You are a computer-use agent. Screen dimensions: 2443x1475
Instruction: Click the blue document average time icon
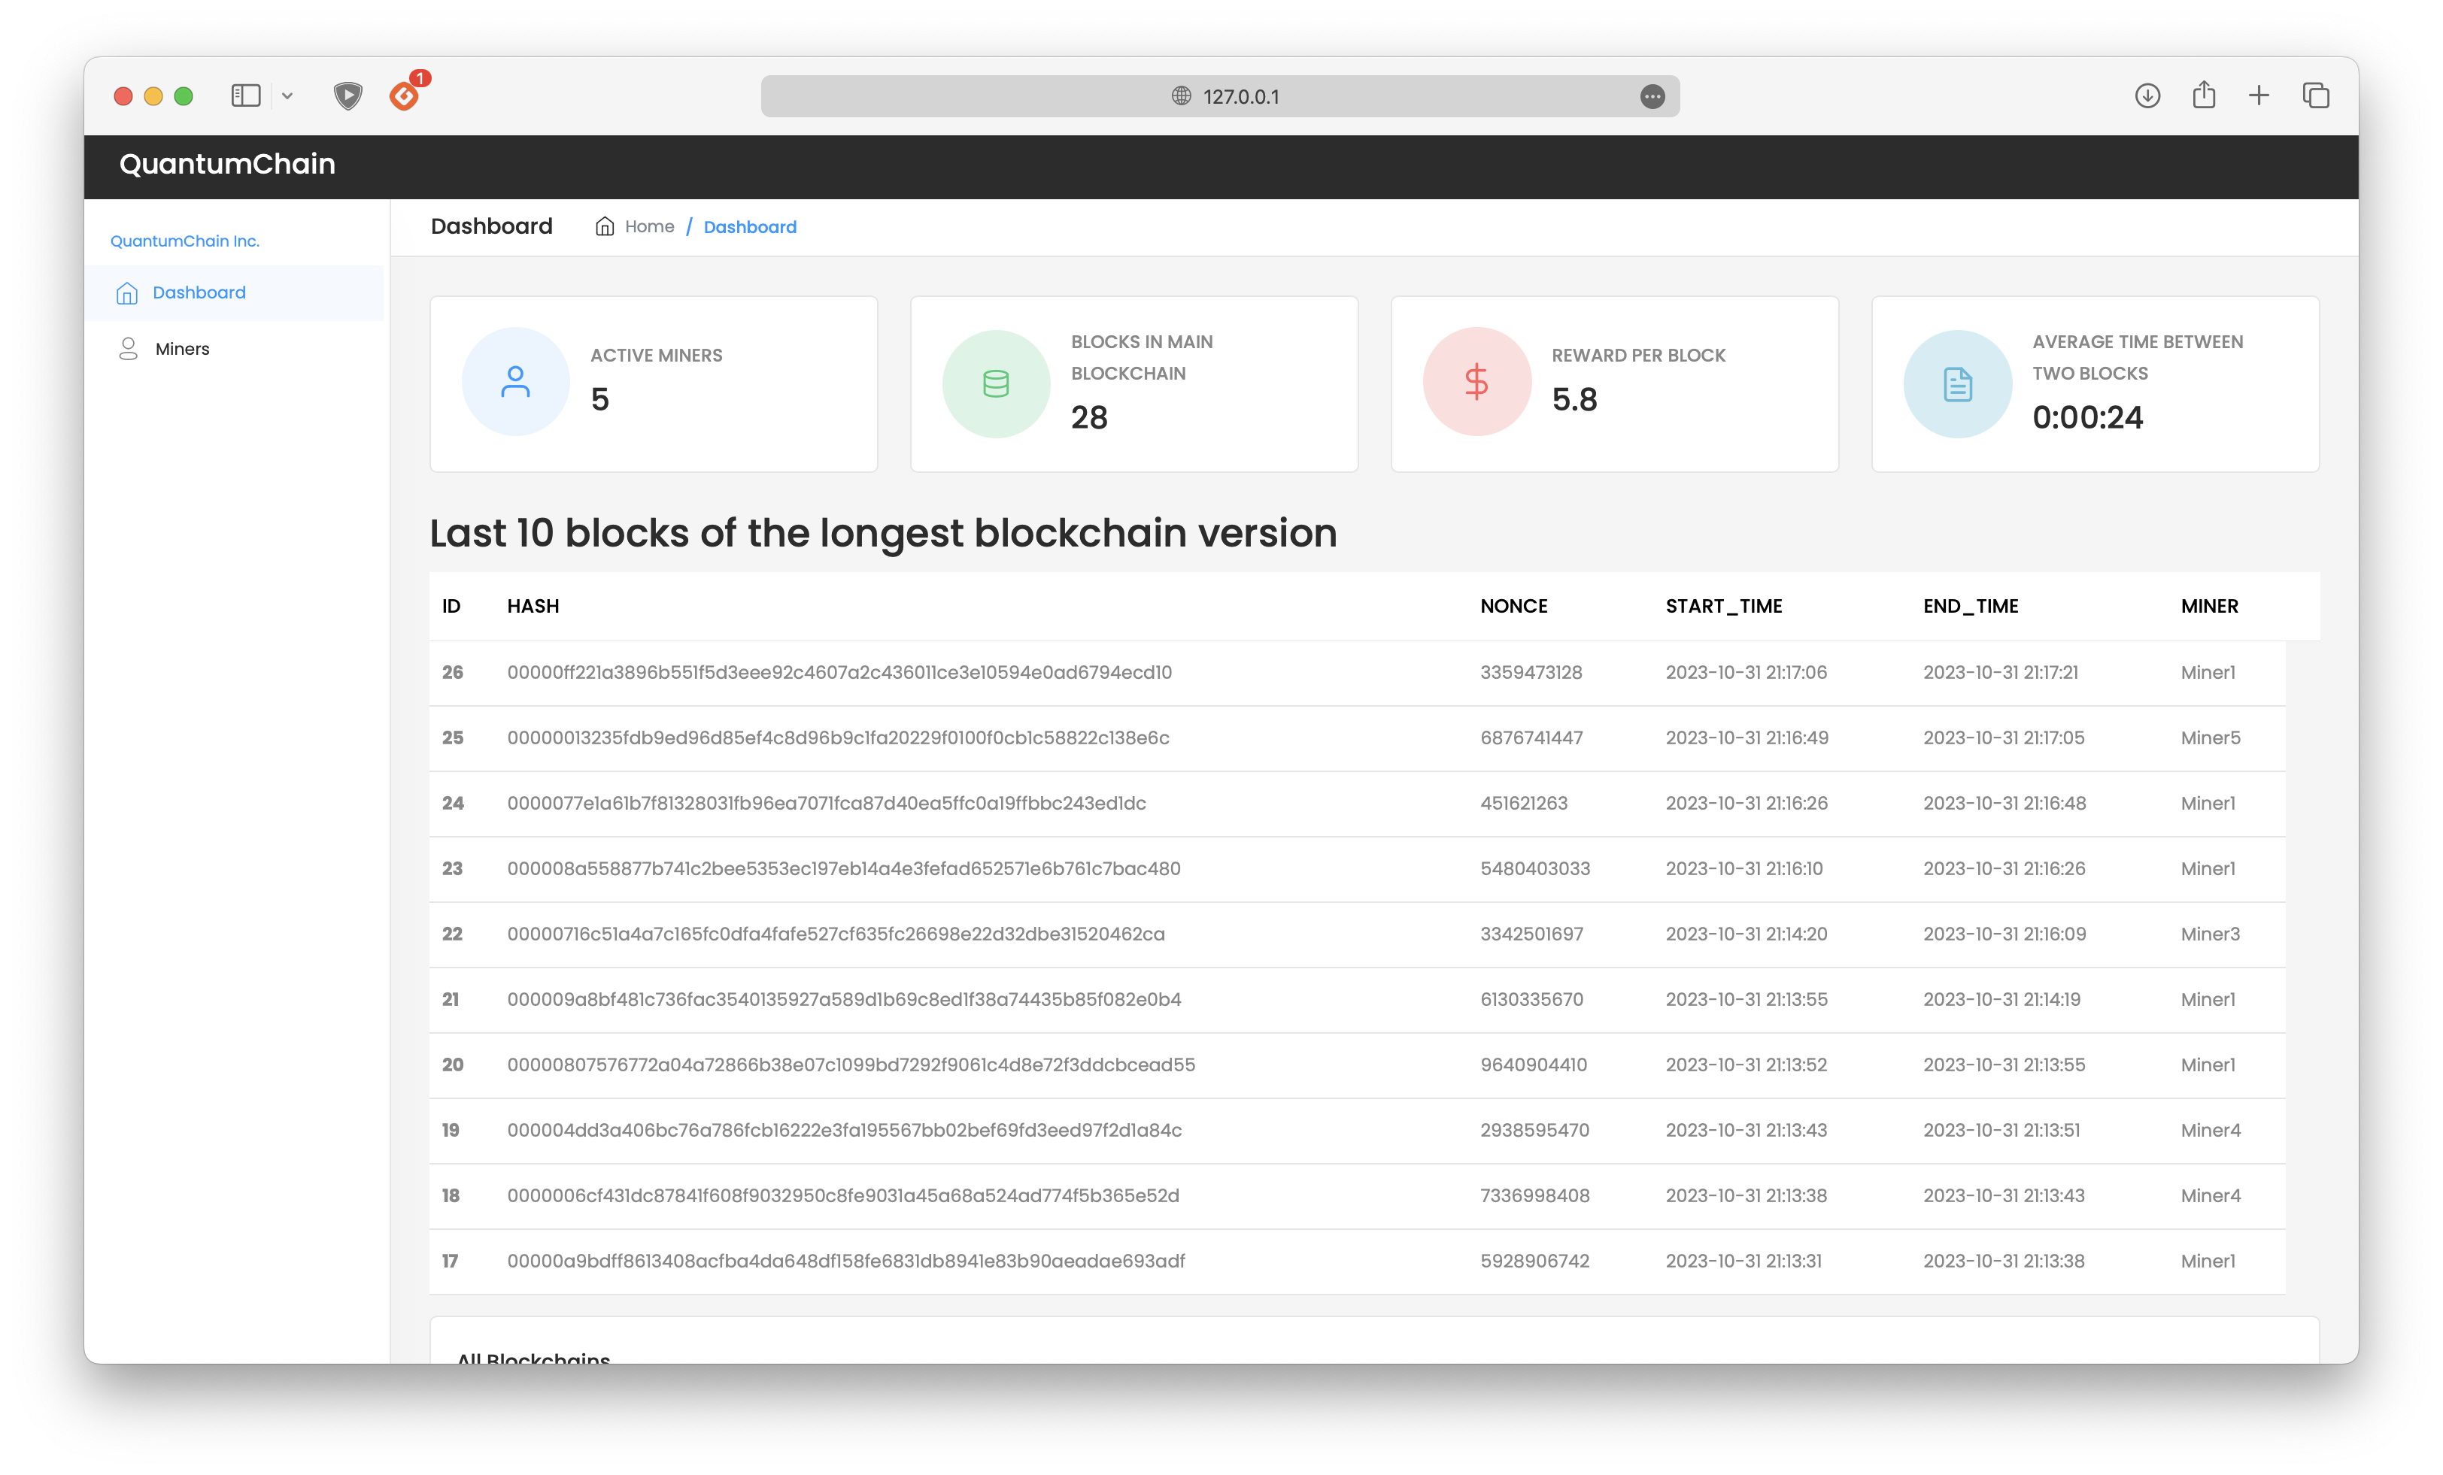coord(1957,383)
